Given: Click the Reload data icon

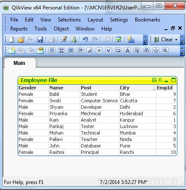Looking at the screenshot, I should pos(30,40).
